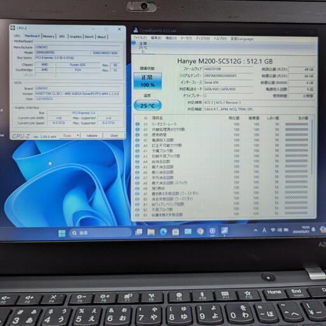Launch File Explorer from the taskbar
Screen dimensions: 326x326
[151, 232]
